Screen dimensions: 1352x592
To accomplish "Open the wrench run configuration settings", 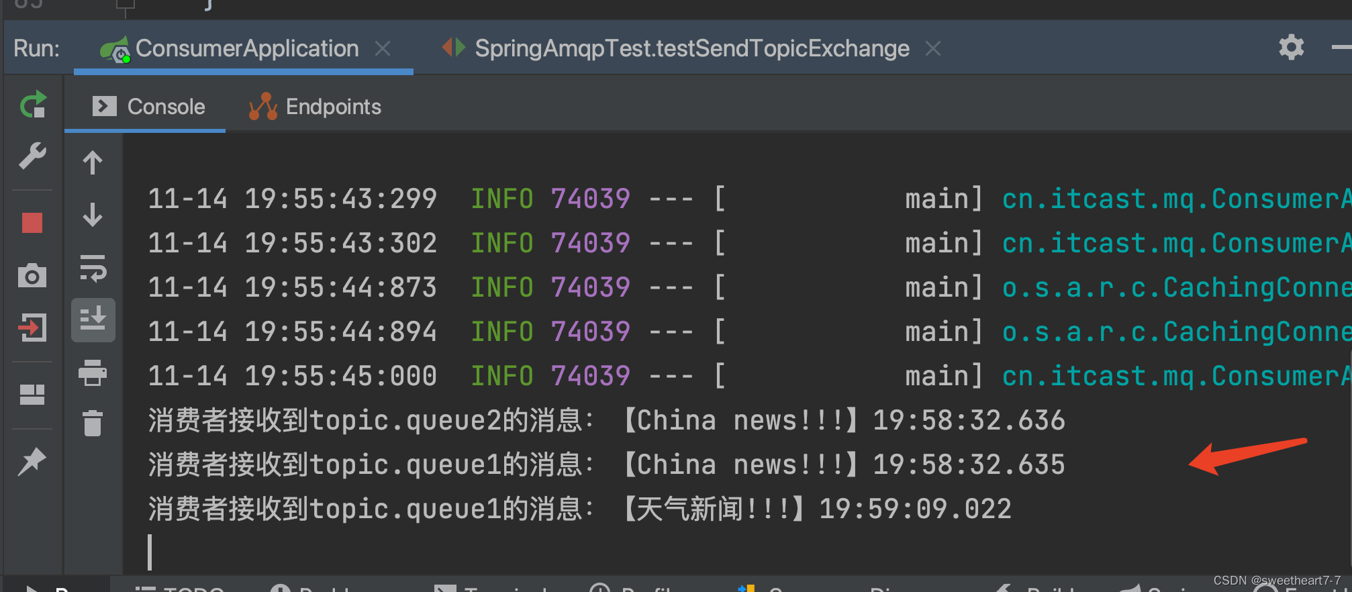I will 32,156.
